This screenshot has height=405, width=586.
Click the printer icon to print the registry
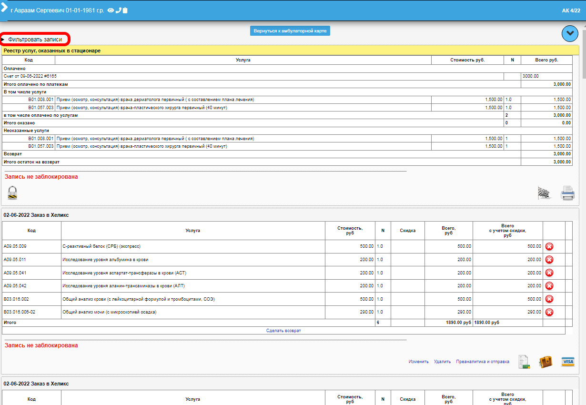tap(567, 193)
